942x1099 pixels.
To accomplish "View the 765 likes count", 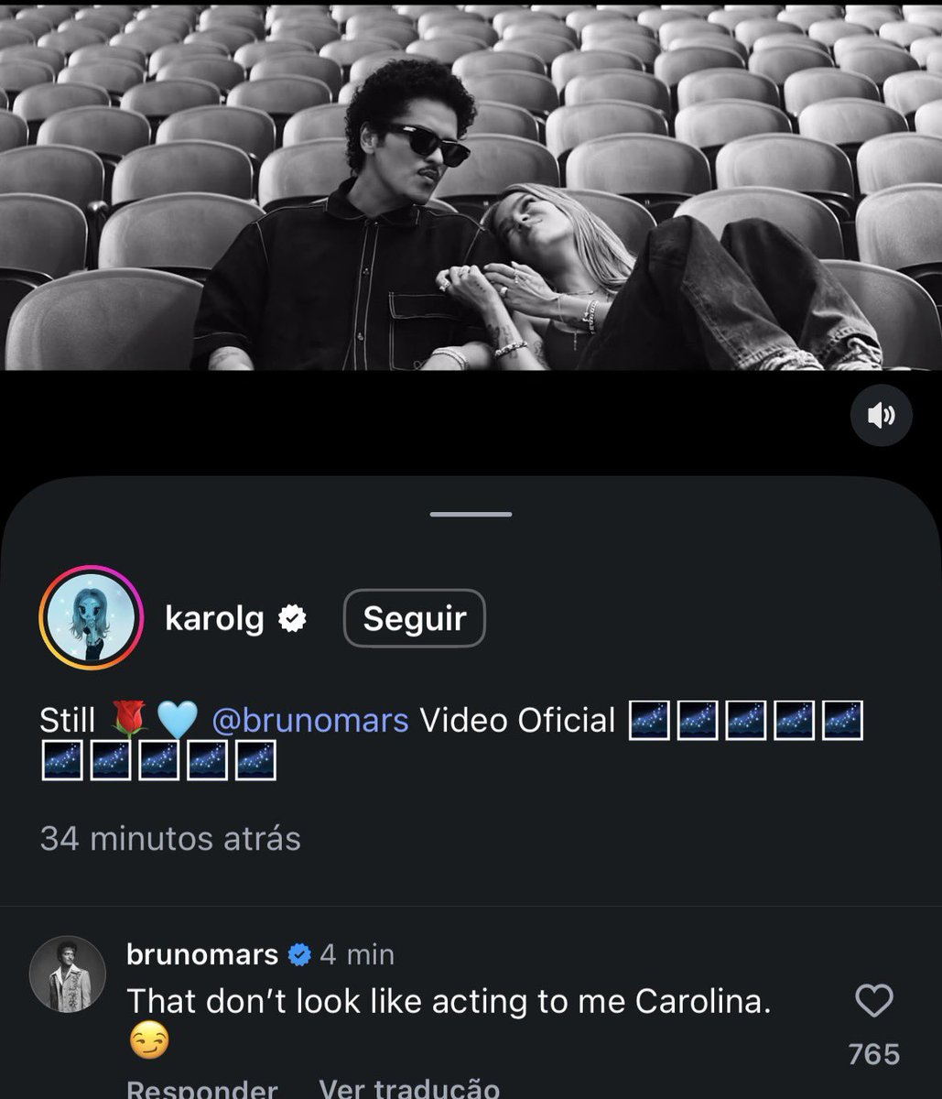I will [873, 1054].
